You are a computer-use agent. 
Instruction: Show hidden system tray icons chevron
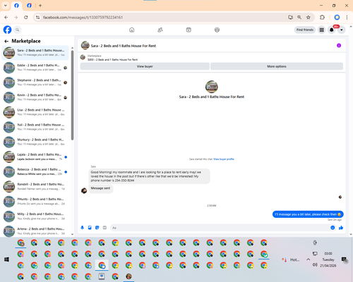(308, 259)
